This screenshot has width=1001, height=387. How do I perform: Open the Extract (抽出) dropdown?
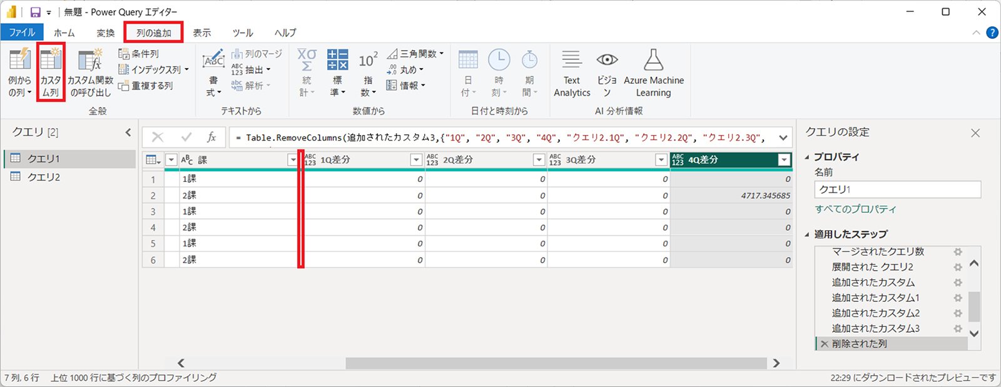coord(251,69)
